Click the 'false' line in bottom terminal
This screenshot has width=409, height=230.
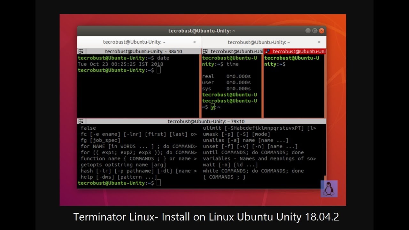[88, 128]
